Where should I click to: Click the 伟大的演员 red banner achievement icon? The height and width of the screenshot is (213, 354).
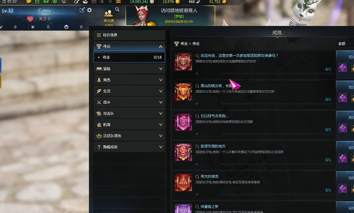point(183,182)
